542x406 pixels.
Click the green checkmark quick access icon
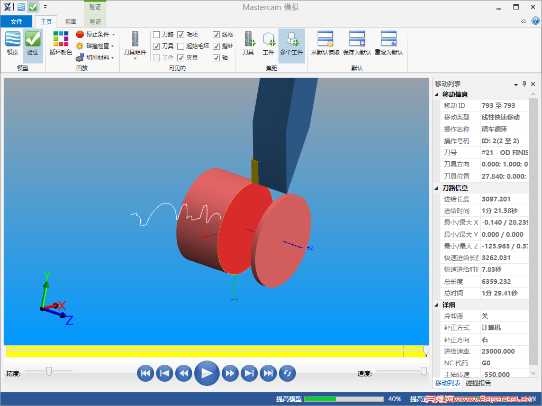tap(33, 6)
